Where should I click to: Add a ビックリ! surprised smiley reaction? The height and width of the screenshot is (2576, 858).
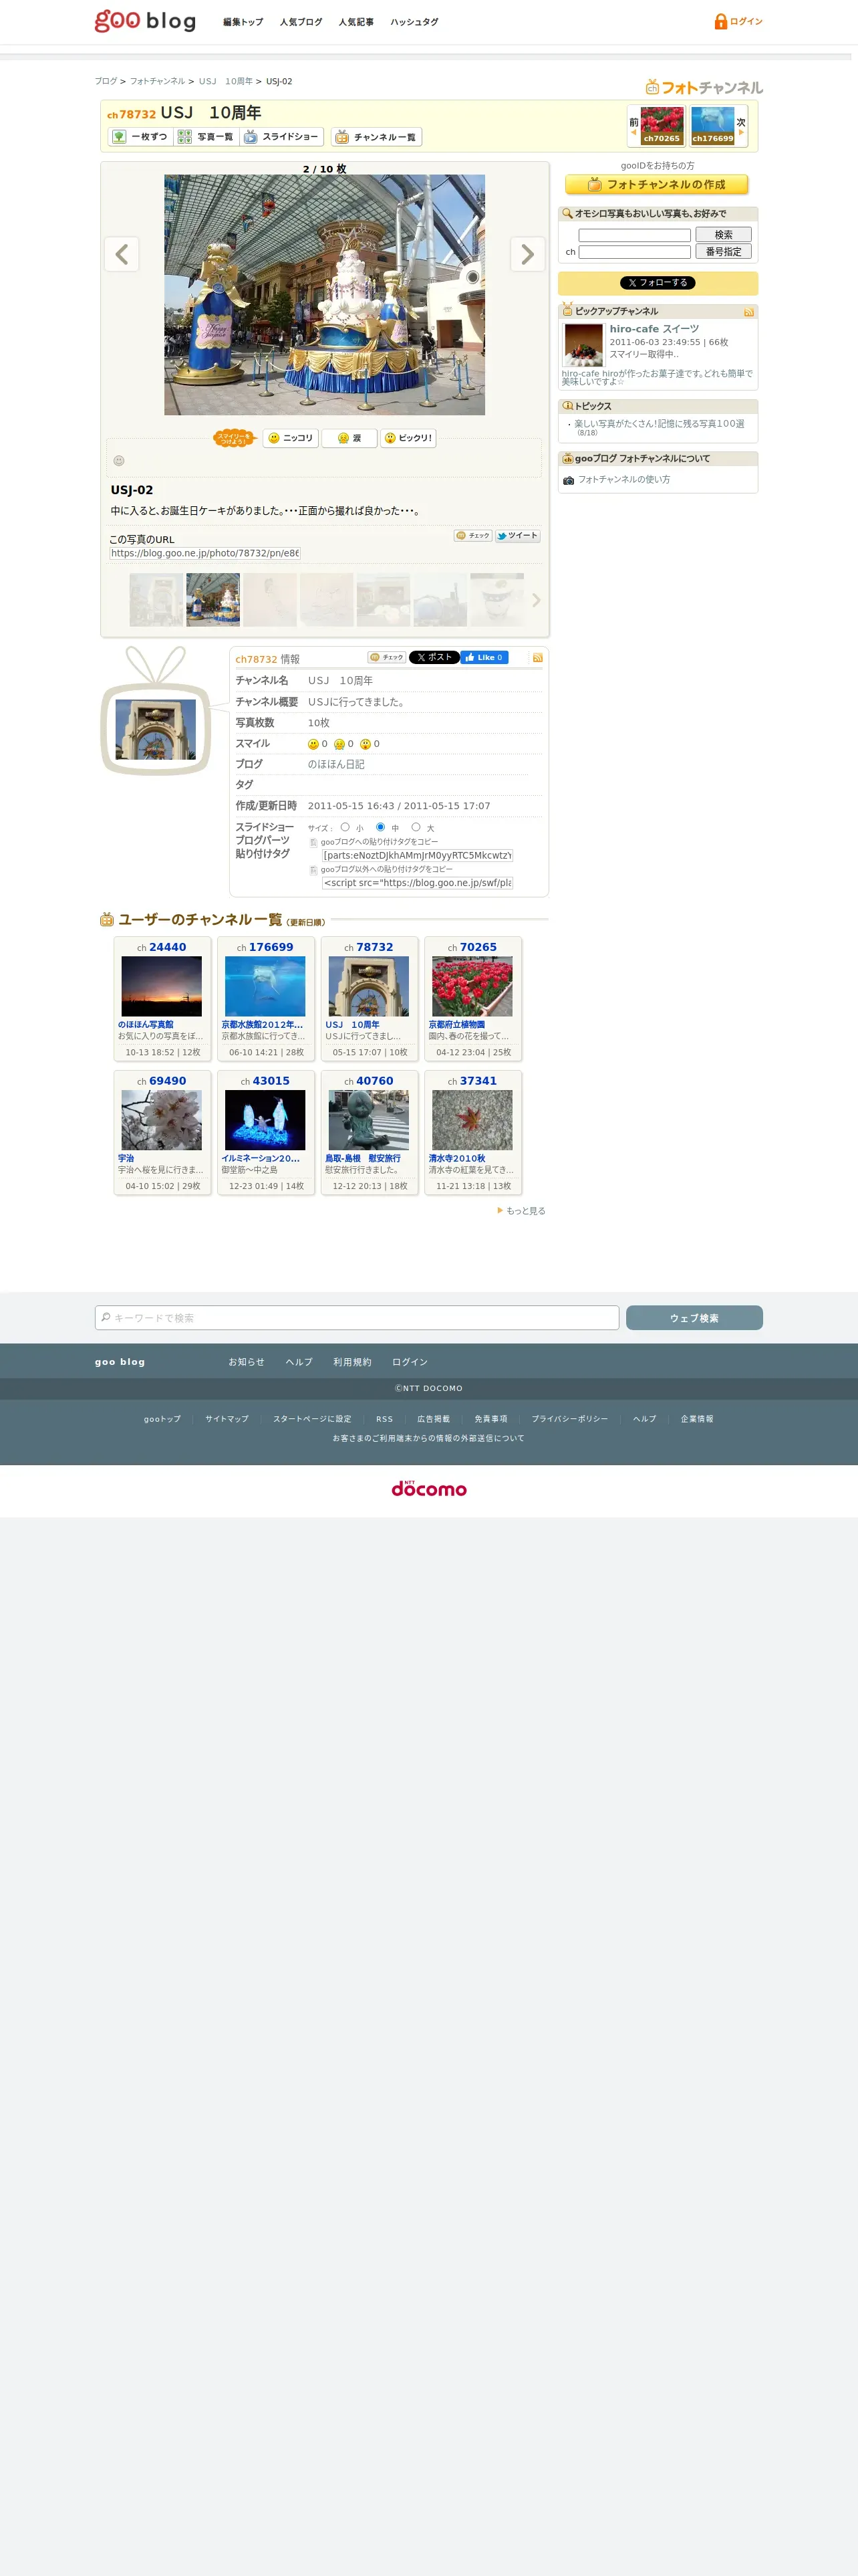click(x=408, y=438)
